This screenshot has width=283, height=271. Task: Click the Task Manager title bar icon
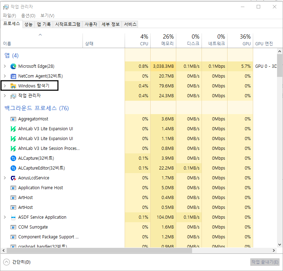coord(6,7)
